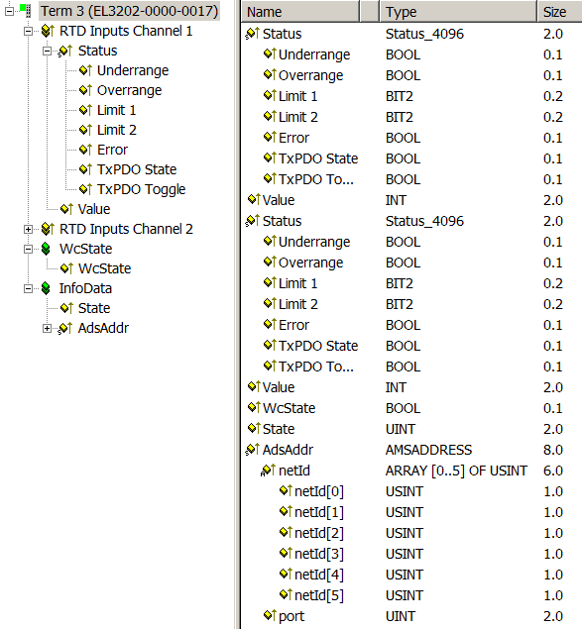Select the Limit 2 label in the tree
The height and width of the screenshot is (629, 582).
point(117,130)
